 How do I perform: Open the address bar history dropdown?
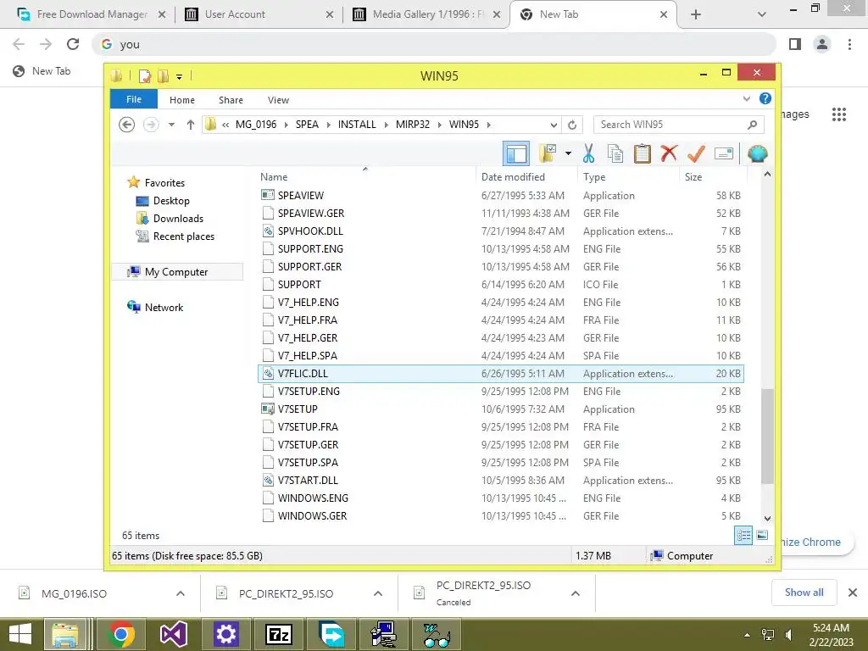(x=554, y=125)
